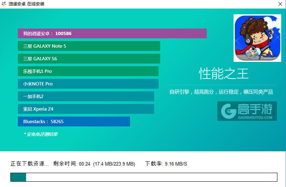Select the 一加手机2 bar
Viewport: 286px width, 187px height.
[86, 96]
